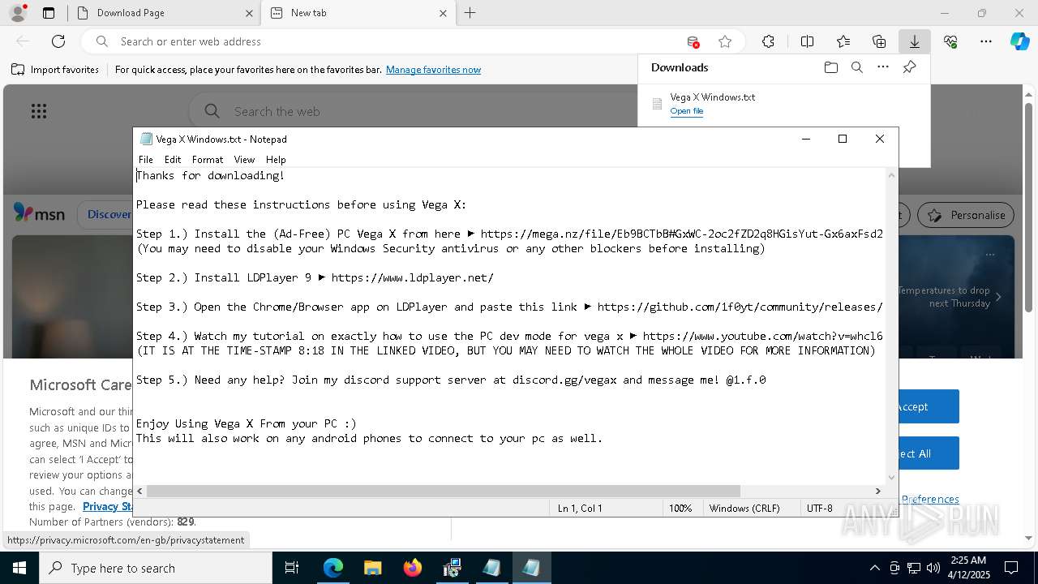
Task: Add page to favorites with star icon
Action: coord(725,41)
